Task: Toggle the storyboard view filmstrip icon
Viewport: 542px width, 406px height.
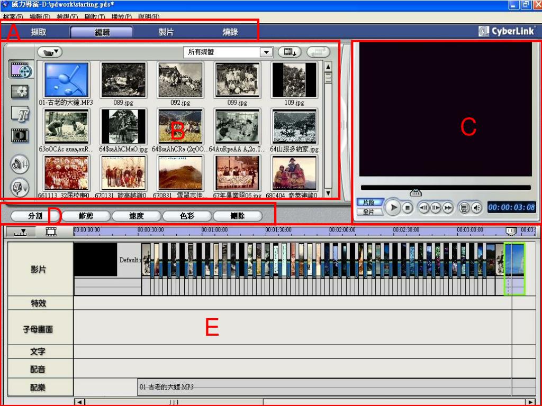Action: [x=51, y=232]
